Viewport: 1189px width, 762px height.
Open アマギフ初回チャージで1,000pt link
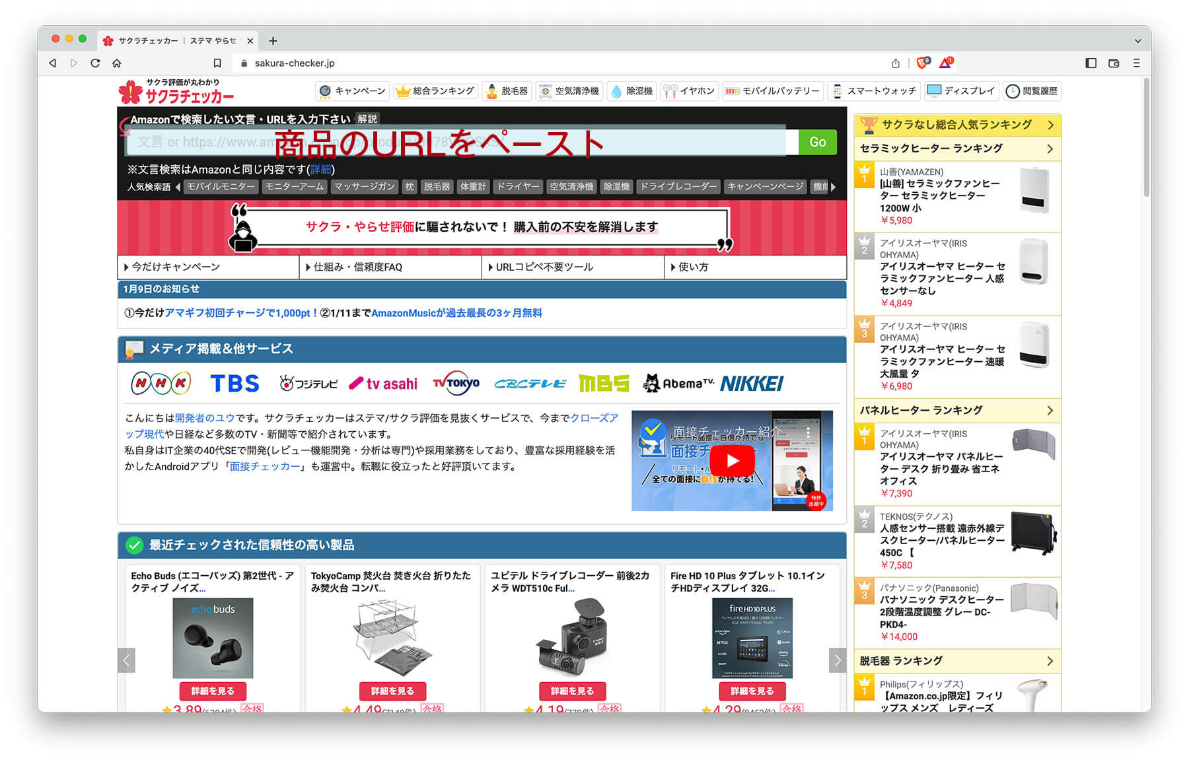pos(241,313)
